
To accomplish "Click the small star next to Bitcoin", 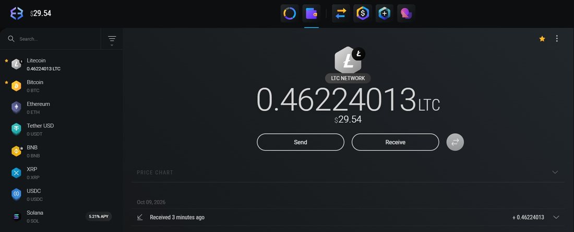I will pos(6,82).
